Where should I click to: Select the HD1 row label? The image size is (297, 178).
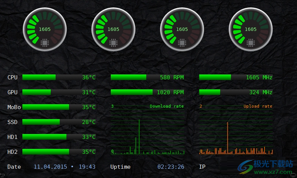(13, 137)
